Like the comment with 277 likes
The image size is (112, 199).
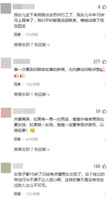click(x=104, y=62)
